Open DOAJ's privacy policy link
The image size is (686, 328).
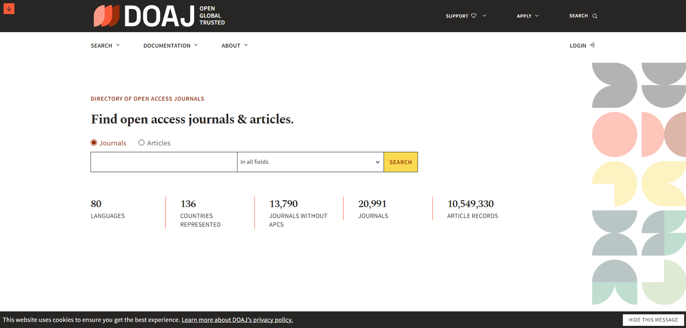point(237,320)
